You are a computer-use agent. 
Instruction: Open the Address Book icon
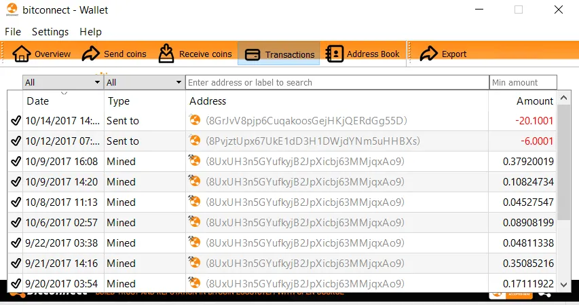(335, 54)
